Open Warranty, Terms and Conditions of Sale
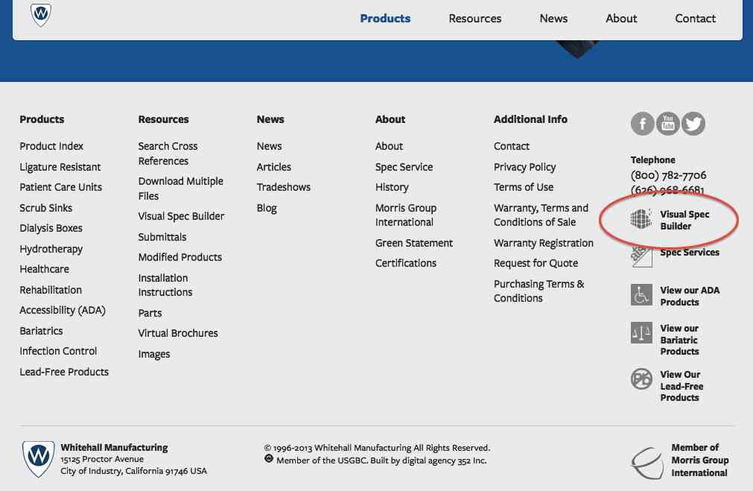The height and width of the screenshot is (491, 753). (x=541, y=215)
